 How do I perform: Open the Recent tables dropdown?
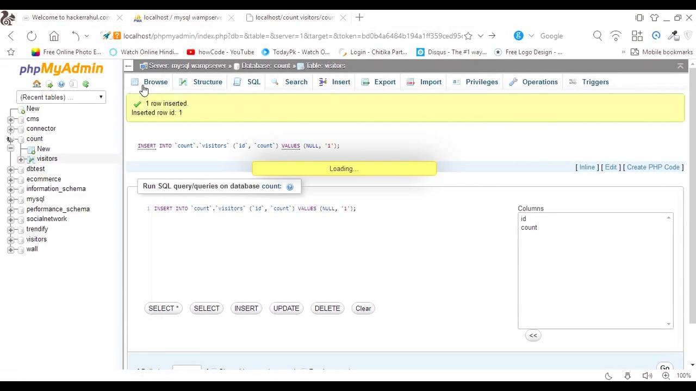(61, 97)
